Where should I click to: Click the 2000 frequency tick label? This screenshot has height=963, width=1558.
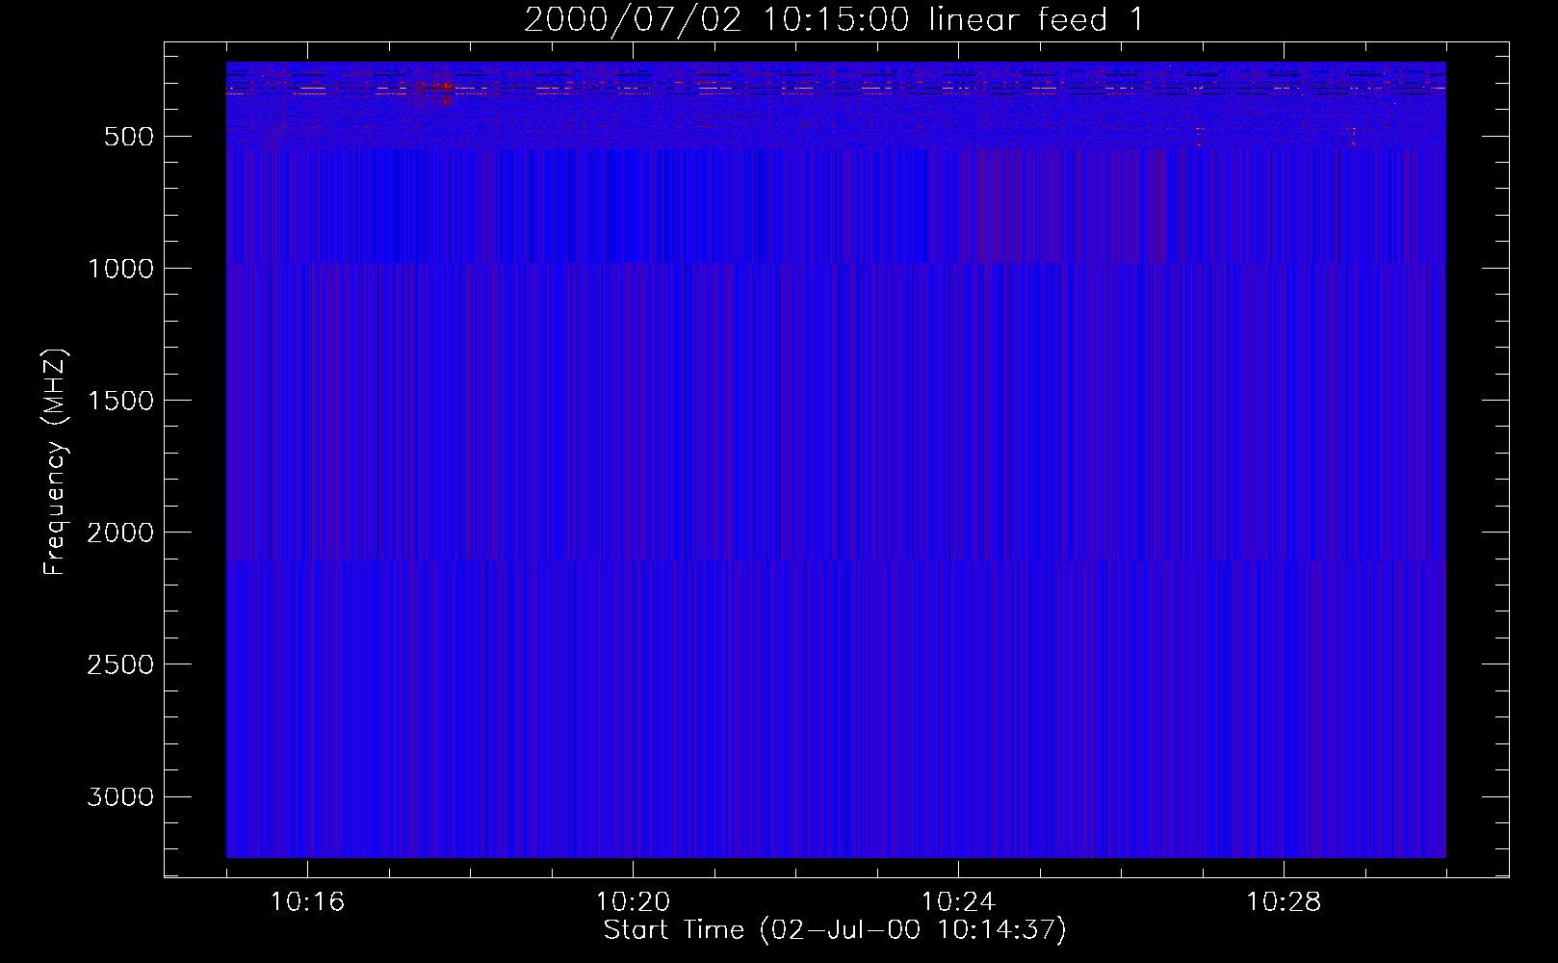pos(120,533)
